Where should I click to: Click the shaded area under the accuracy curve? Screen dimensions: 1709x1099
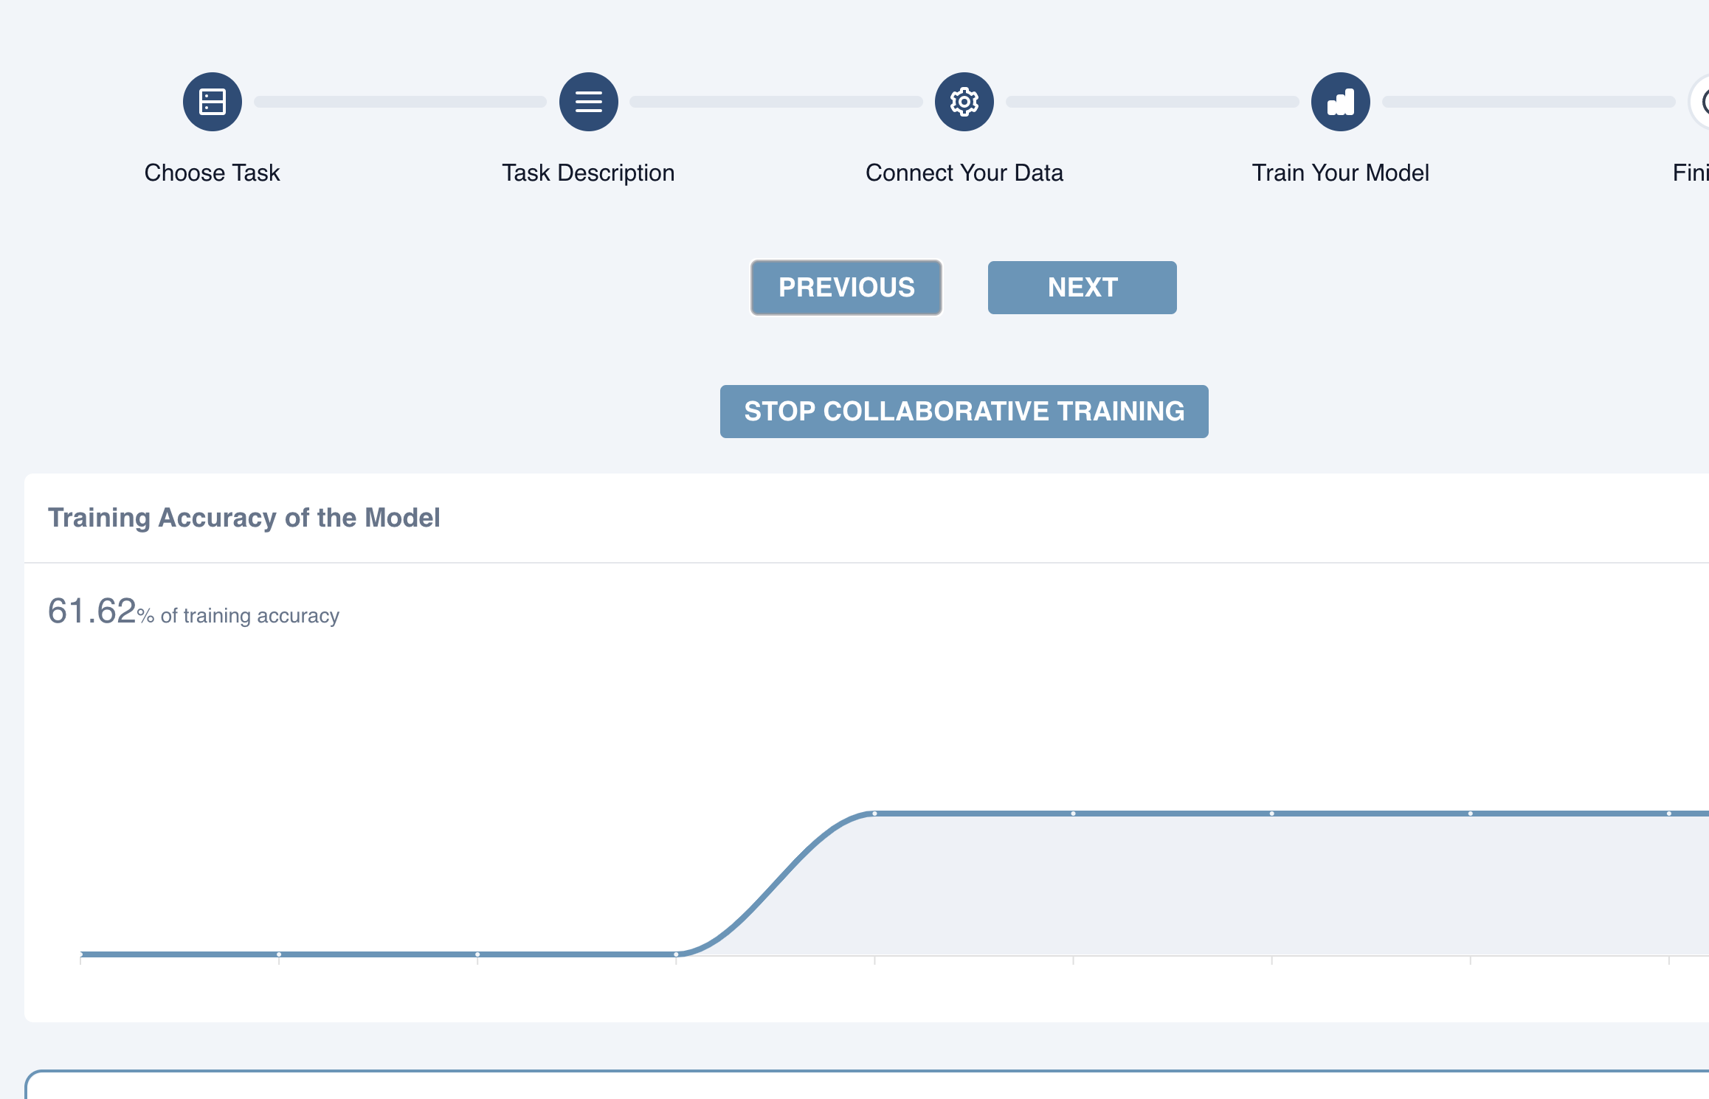[x=1254, y=885]
